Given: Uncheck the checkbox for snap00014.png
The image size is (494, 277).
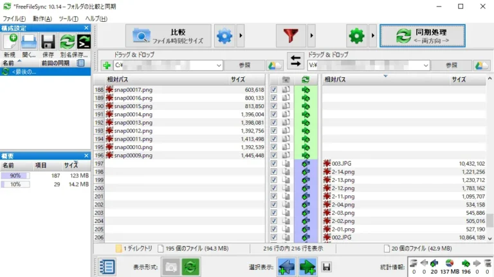Looking at the screenshot, I should [274, 114].
